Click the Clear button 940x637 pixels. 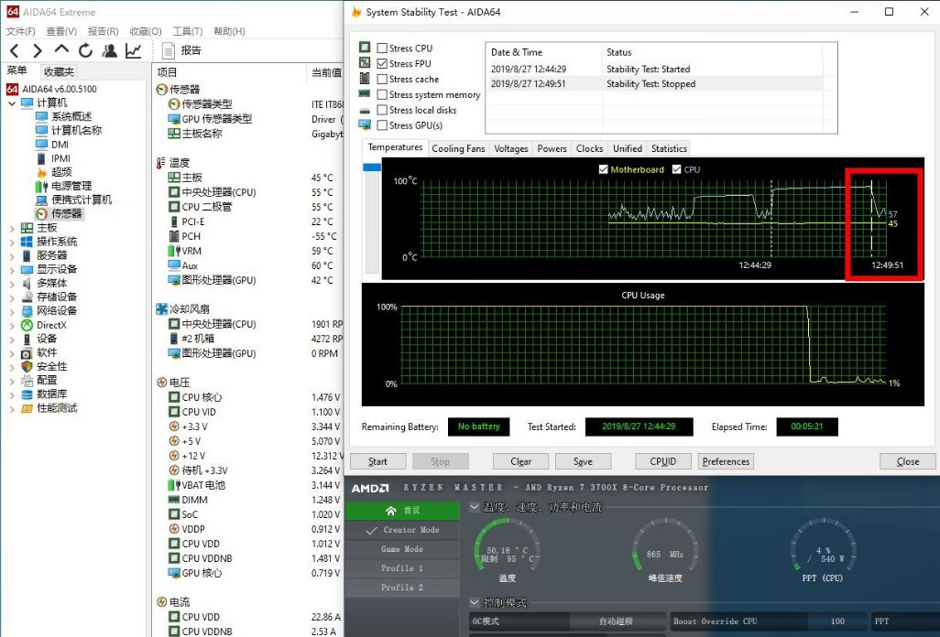click(520, 461)
